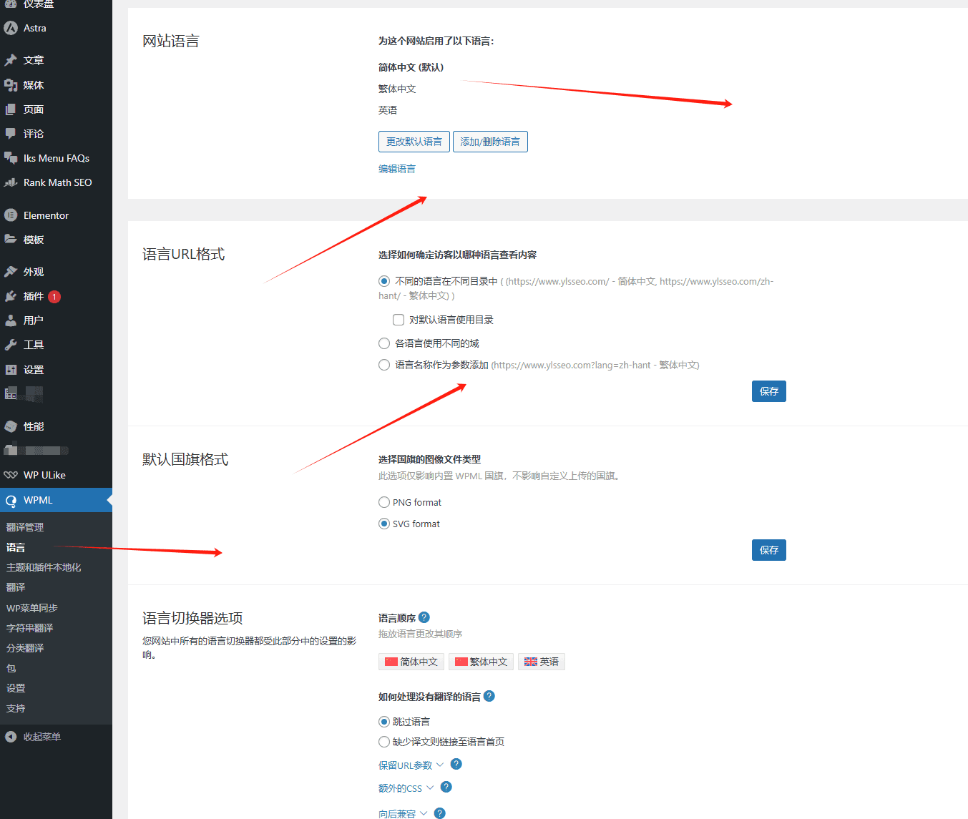Image resolution: width=968 pixels, height=819 pixels.
Task: Open 包 submenu item under WPML
Action: (11, 668)
